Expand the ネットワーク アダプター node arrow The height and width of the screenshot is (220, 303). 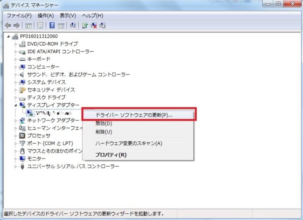tap(16, 121)
